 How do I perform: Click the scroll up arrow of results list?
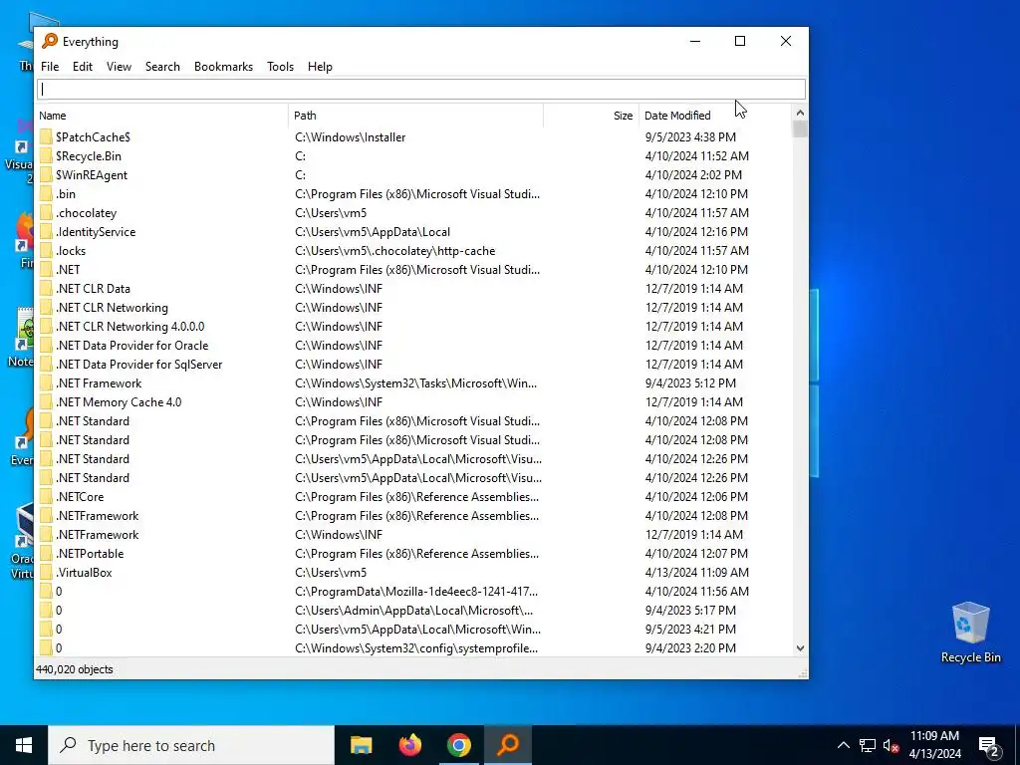pyautogui.click(x=800, y=113)
